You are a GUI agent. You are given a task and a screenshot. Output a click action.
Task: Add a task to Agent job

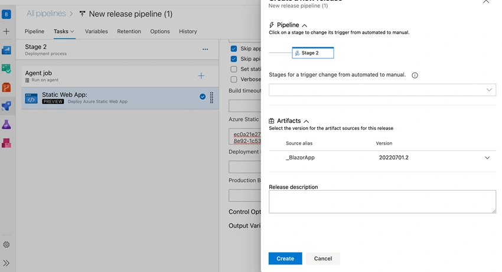tap(201, 76)
